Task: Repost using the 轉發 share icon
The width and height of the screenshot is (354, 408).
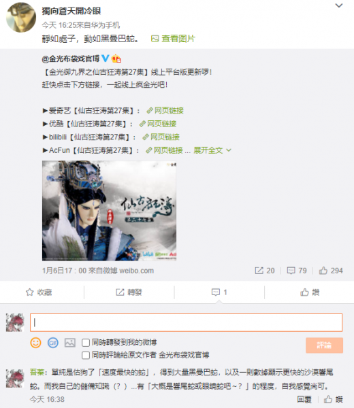Action: 129,292
